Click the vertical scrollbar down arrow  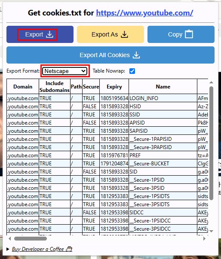tap(211, 231)
